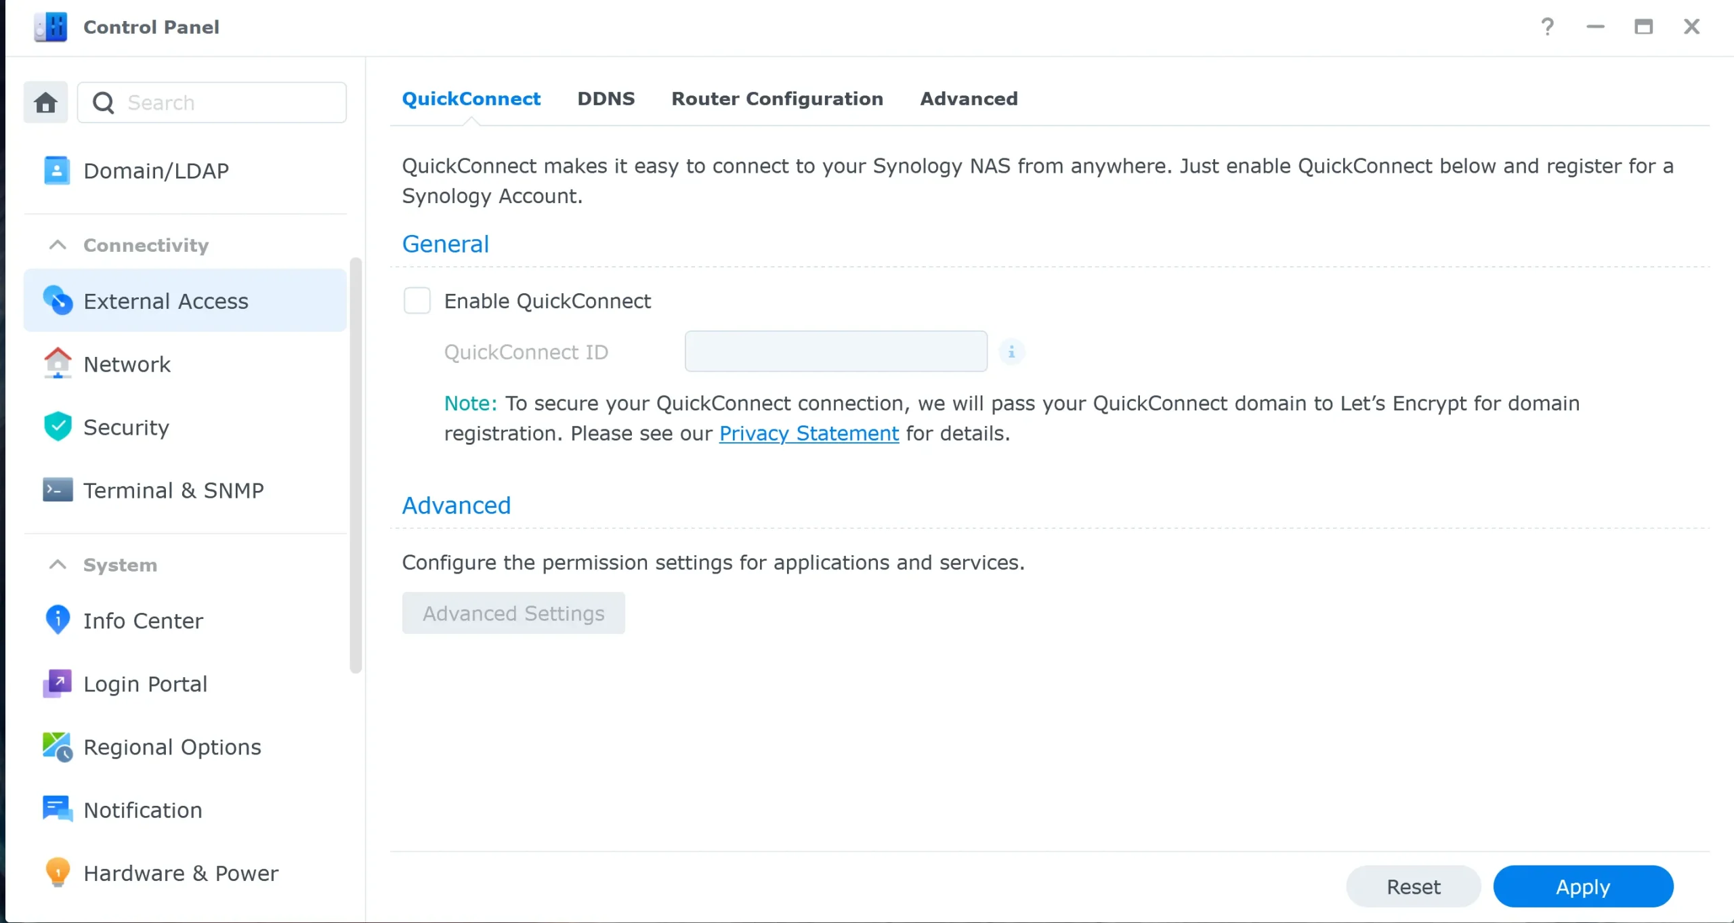Image resolution: width=1734 pixels, height=923 pixels.
Task: Open Terminal & SNMP console icon
Action: tap(58, 490)
